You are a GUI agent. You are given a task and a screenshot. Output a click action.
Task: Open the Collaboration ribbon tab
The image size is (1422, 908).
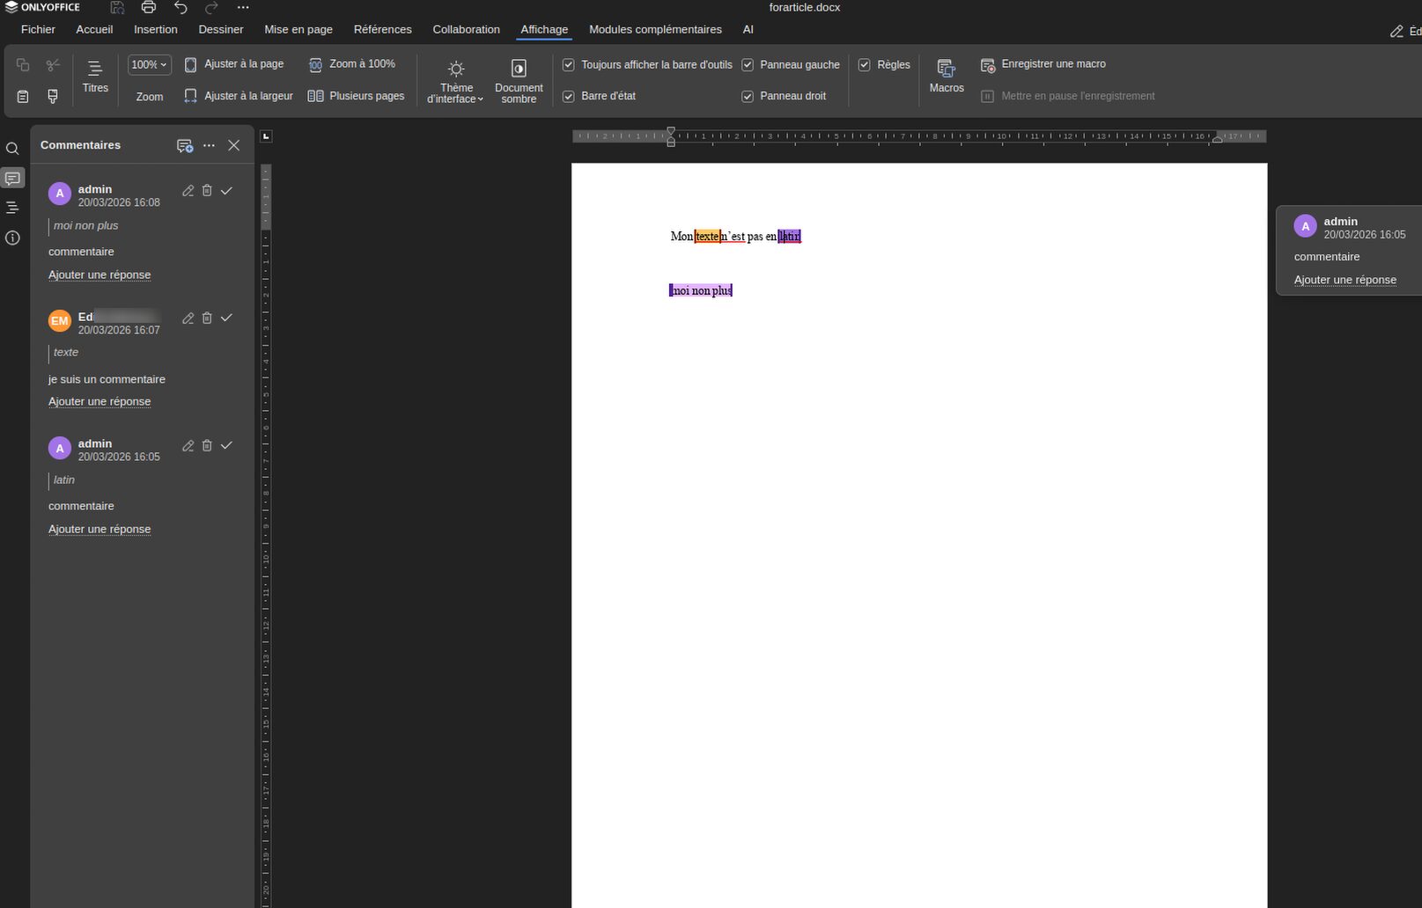(466, 29)
